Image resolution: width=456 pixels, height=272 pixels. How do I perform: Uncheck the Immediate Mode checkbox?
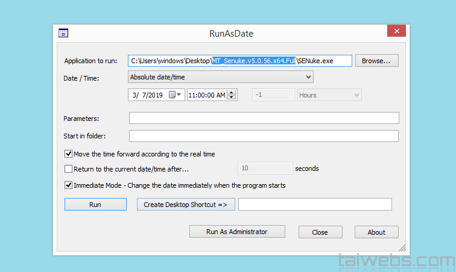pos(69,185)
